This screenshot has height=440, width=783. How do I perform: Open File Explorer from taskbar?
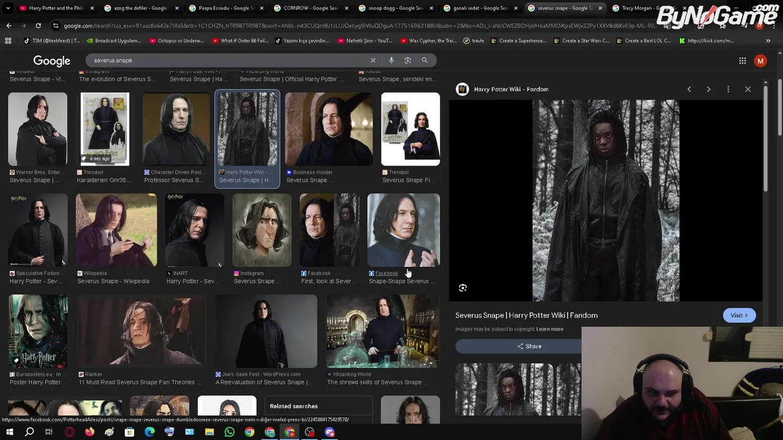coord(209,432)
